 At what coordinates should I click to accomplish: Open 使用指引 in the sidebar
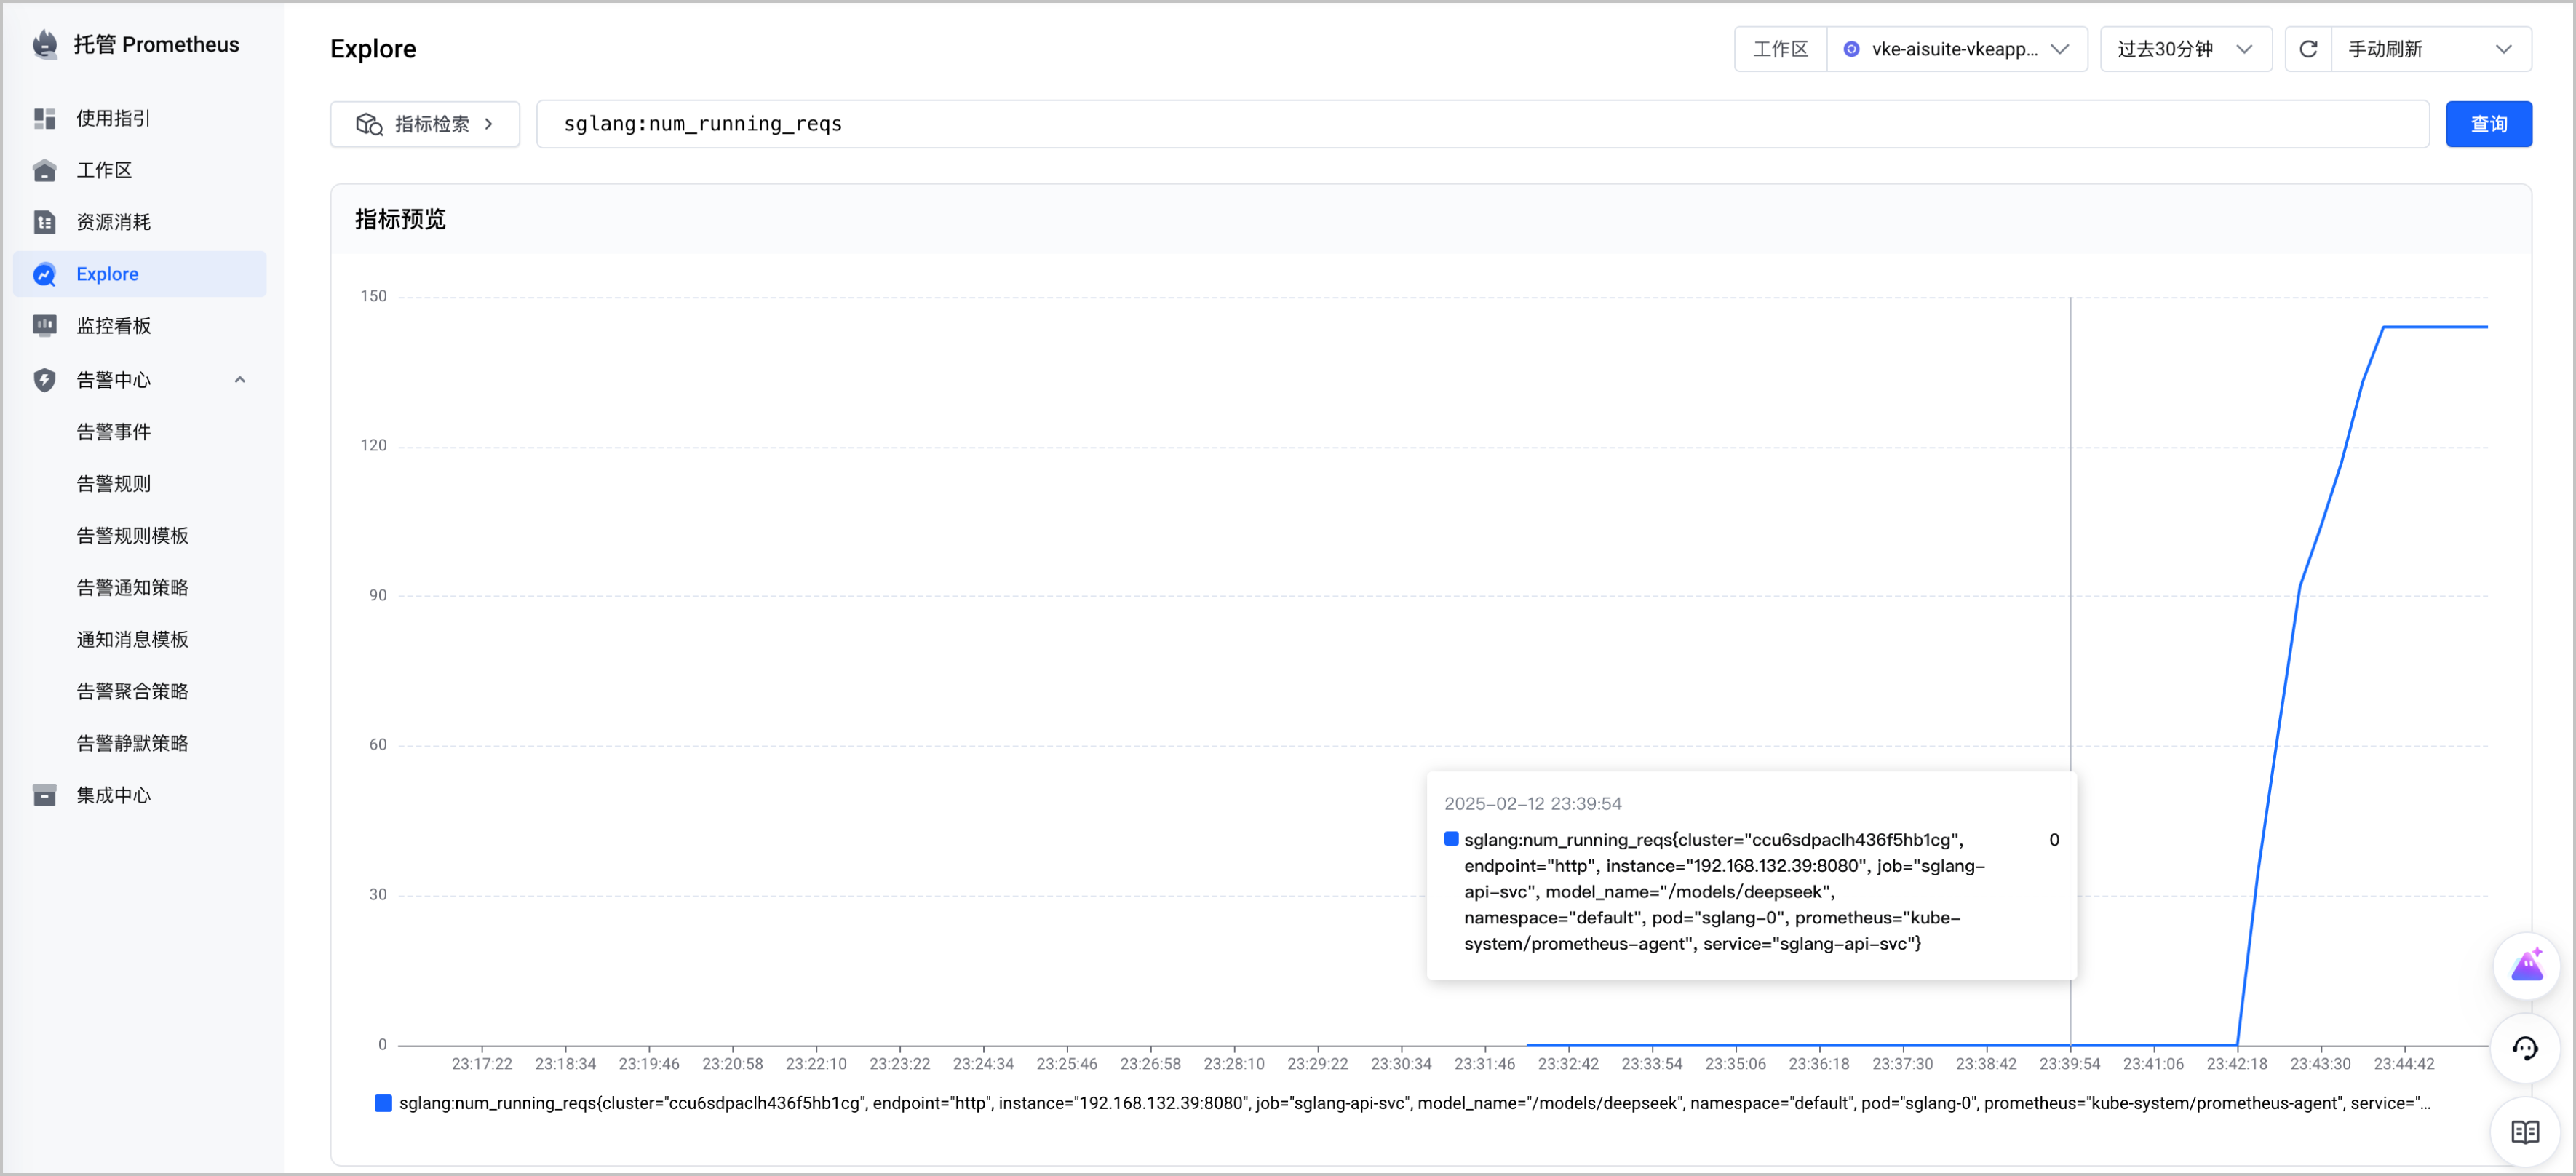point(140,118)
